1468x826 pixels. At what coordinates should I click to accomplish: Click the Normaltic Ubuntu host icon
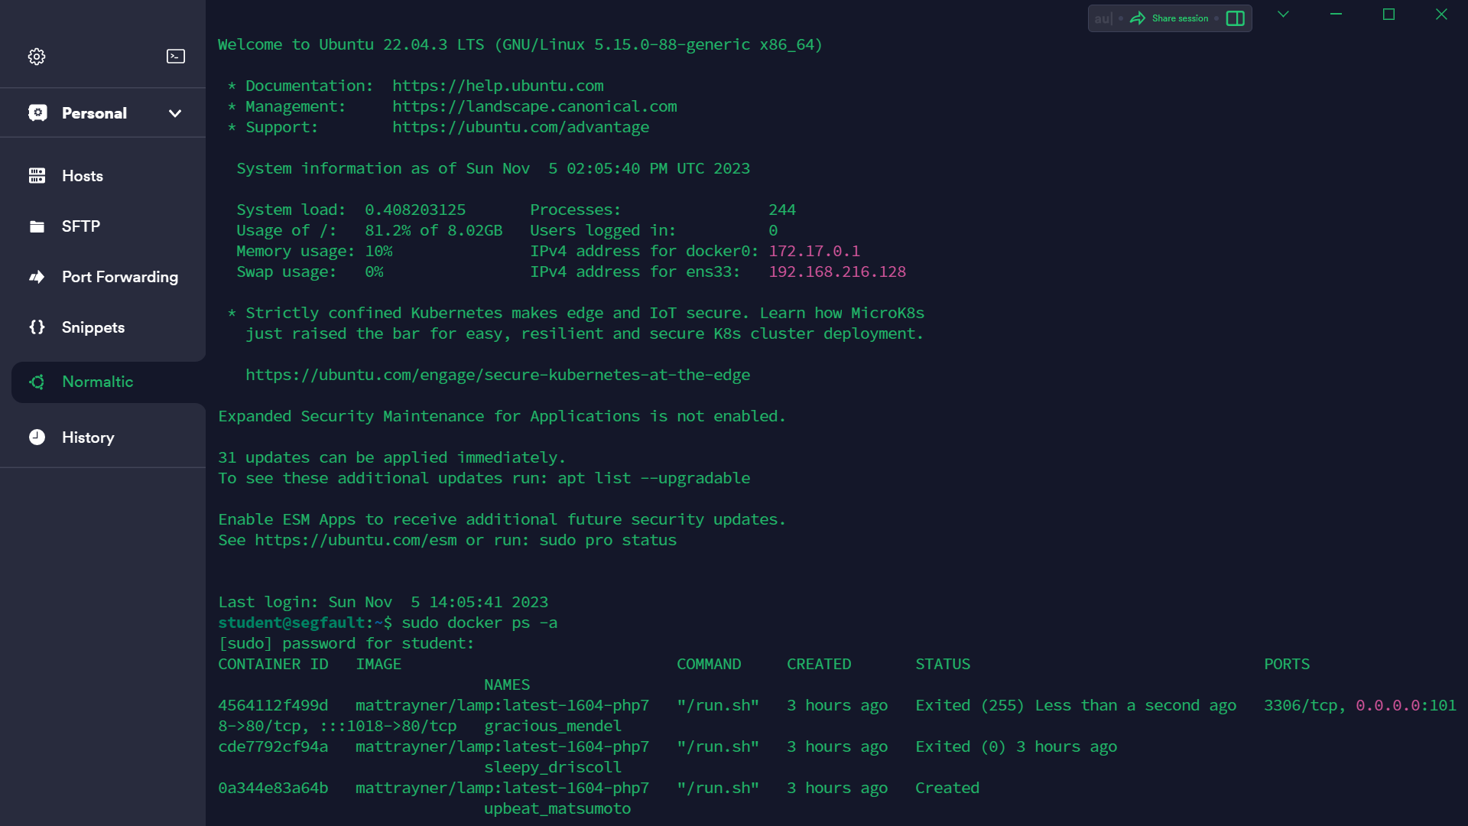coord(37,382)
